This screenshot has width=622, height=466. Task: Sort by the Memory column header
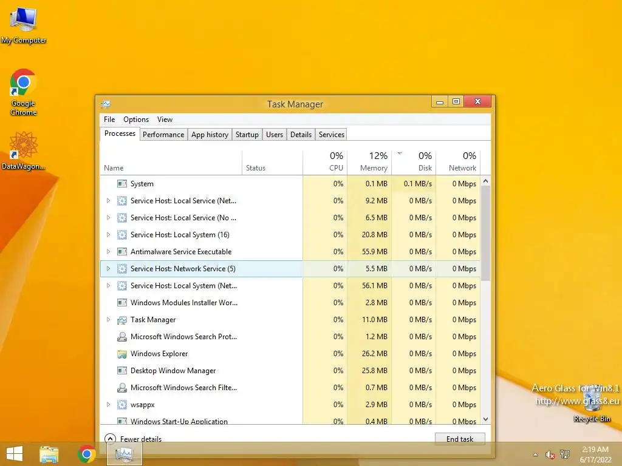tap(370, 163)
